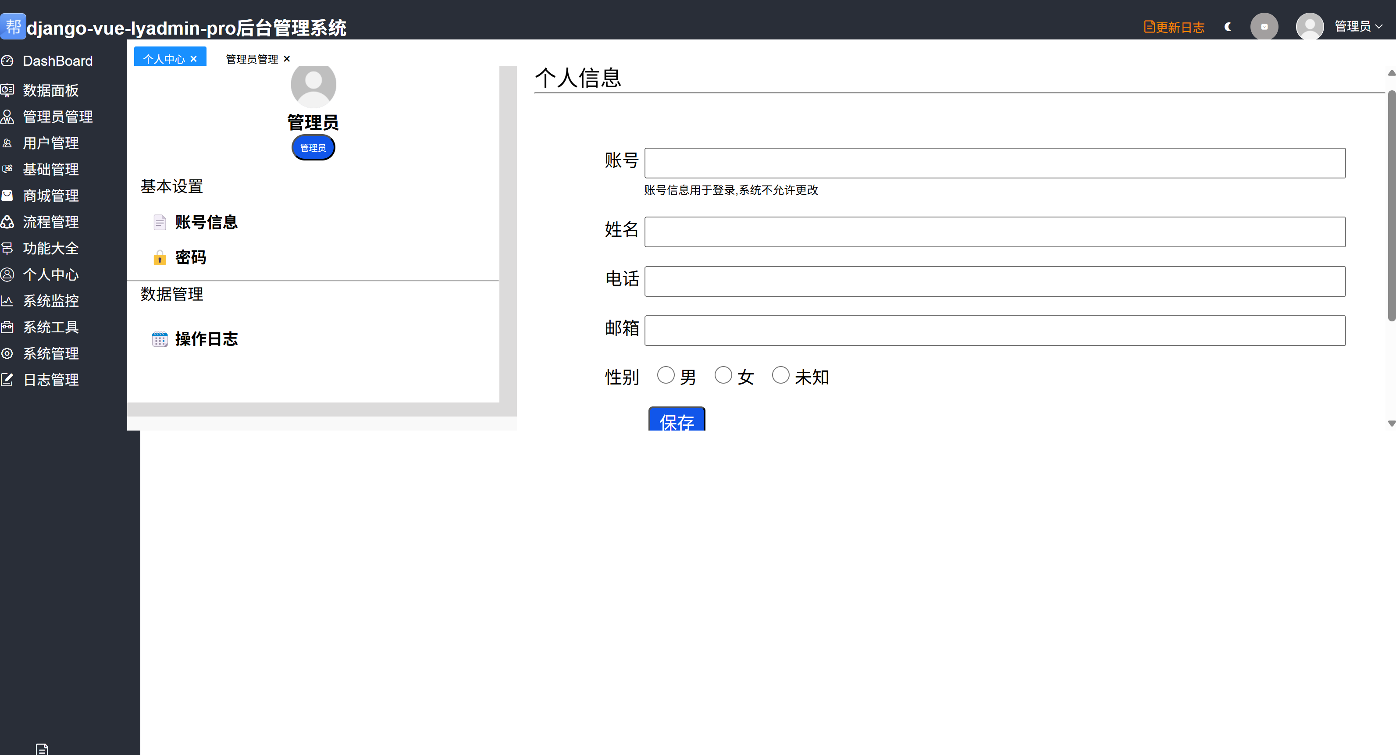Screen dimensions: 1396x755
Task: Close the 个人中心 tab
Action: [193, 59]
